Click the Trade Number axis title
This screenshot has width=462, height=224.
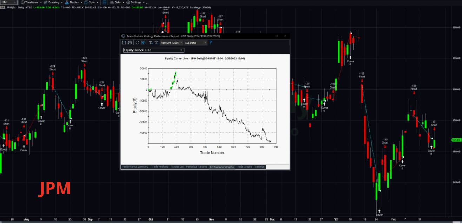[212, 153]
